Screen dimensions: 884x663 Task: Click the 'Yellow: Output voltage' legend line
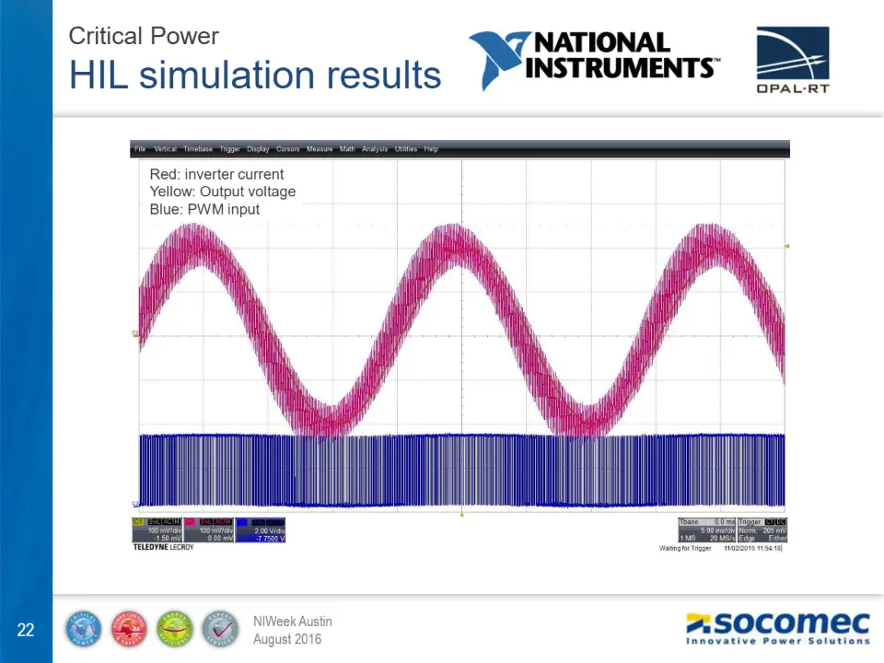(223, 192)
